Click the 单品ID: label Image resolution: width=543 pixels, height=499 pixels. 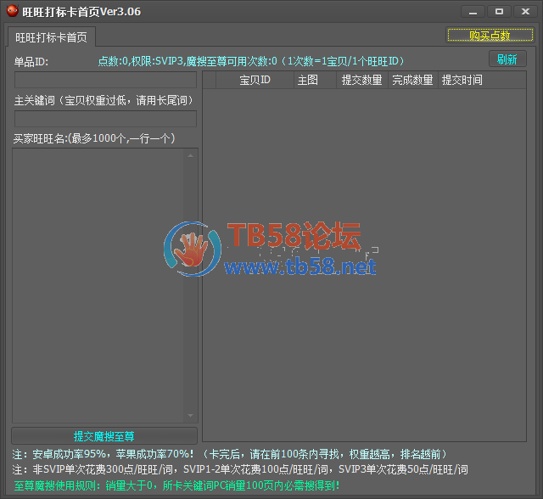point(31,62)
